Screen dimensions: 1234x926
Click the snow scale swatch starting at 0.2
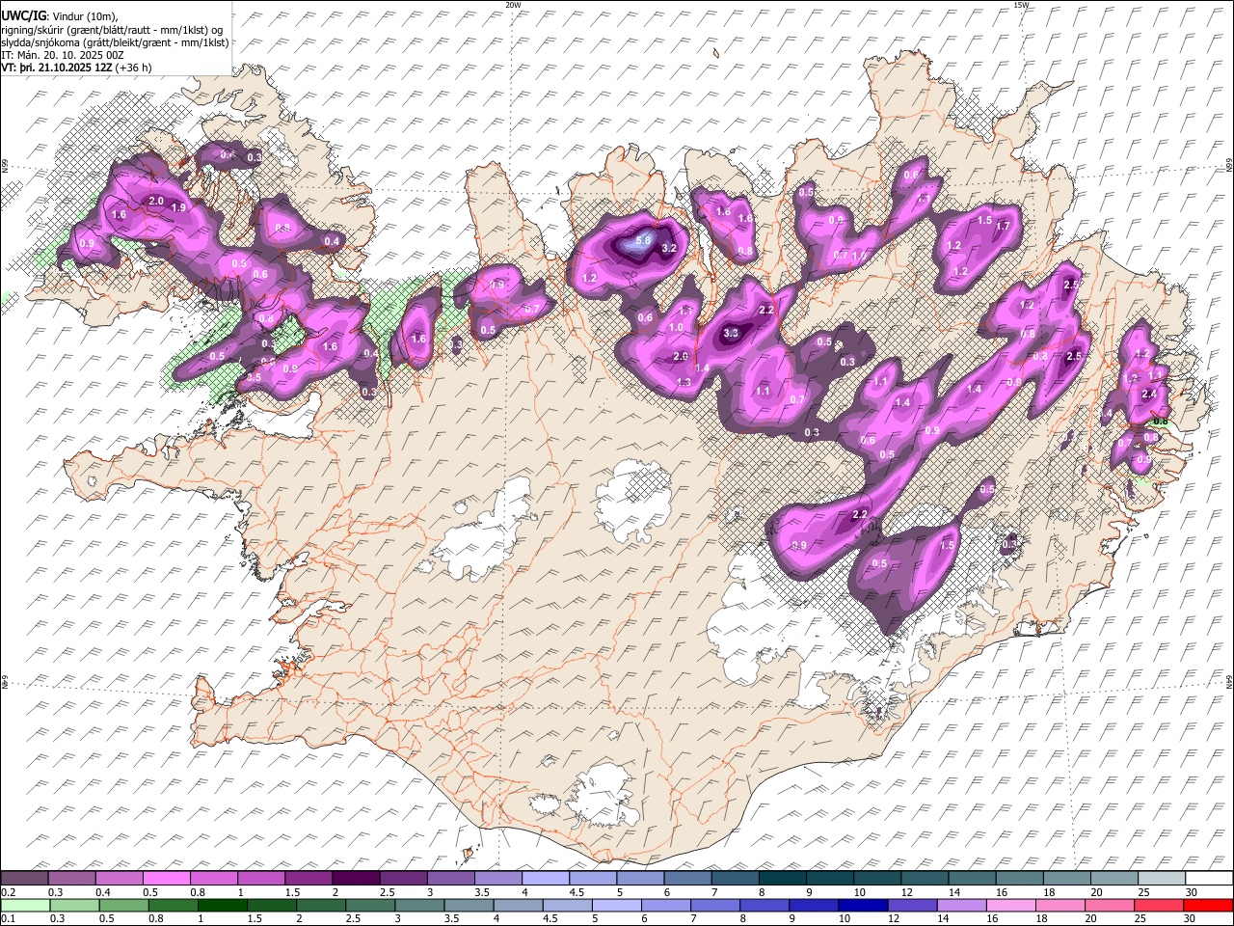[x=24, y=879]
